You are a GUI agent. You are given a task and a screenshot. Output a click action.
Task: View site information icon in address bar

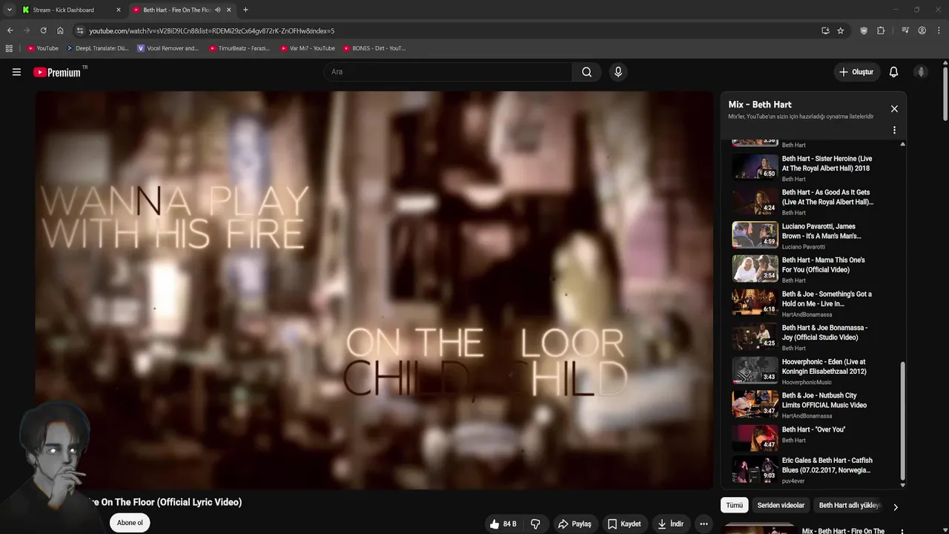[x=80, y=30]
